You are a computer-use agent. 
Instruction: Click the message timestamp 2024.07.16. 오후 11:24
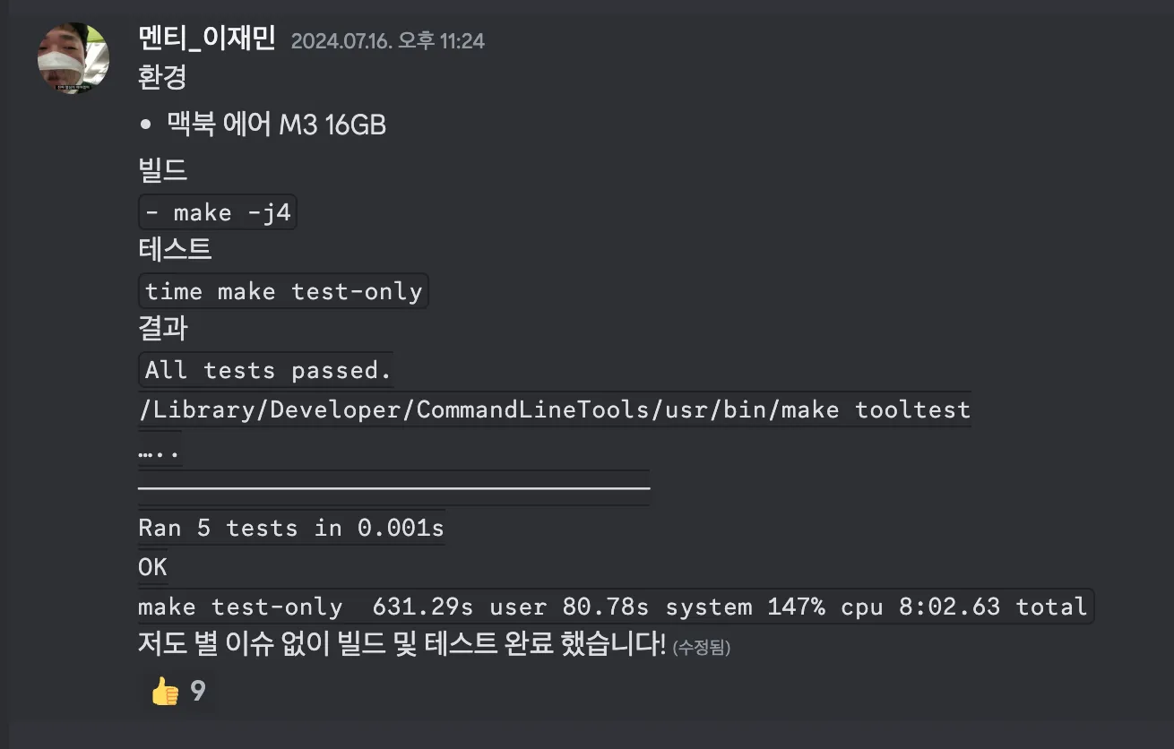click(x=388, y=40)
